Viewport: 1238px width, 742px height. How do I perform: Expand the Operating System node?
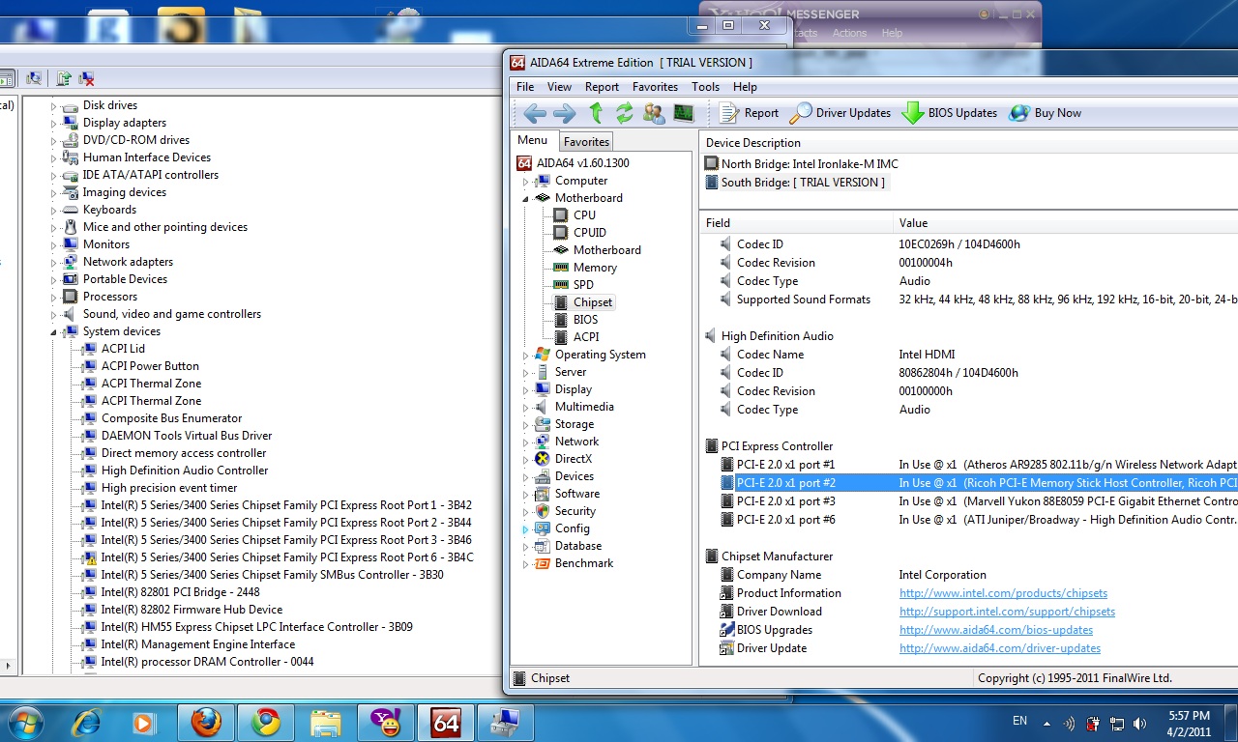526,355
